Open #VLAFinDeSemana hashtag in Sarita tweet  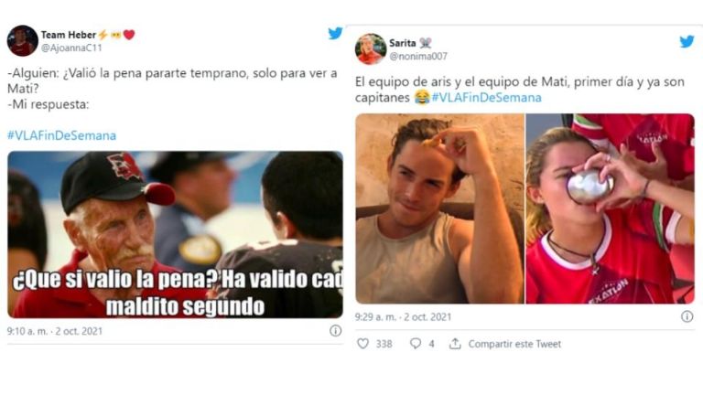tap(486, 97)
